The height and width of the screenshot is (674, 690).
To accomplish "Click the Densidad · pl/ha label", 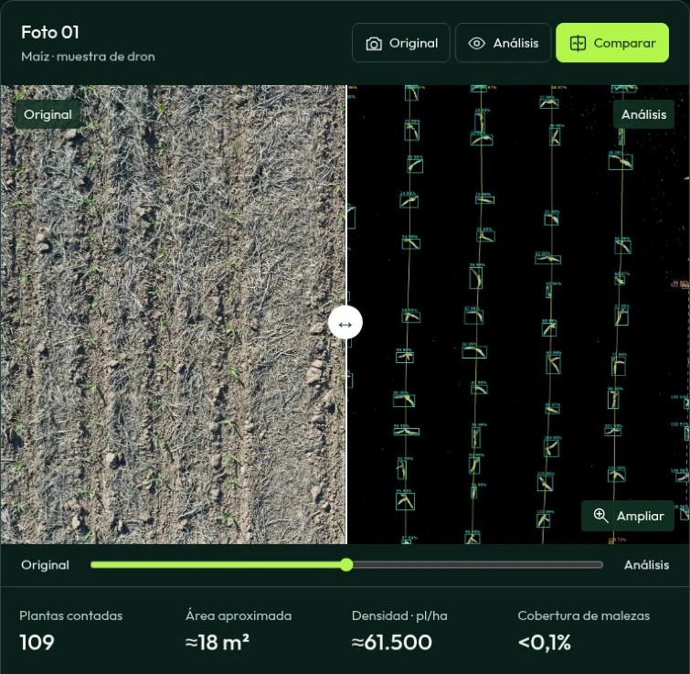I will click(399, 615).
